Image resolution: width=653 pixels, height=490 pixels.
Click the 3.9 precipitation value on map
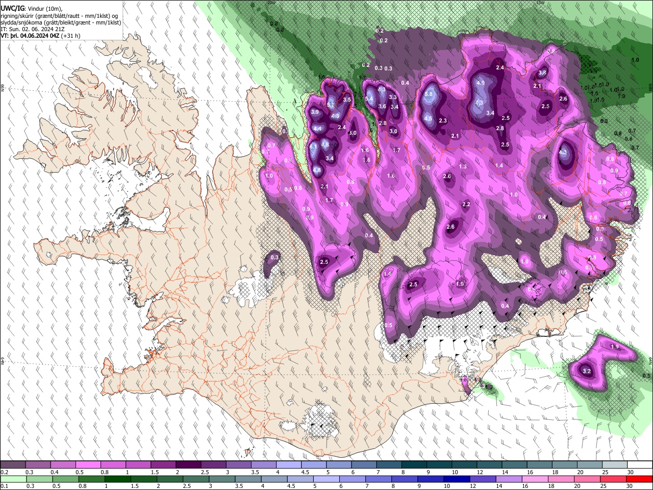tap(315, 112)
